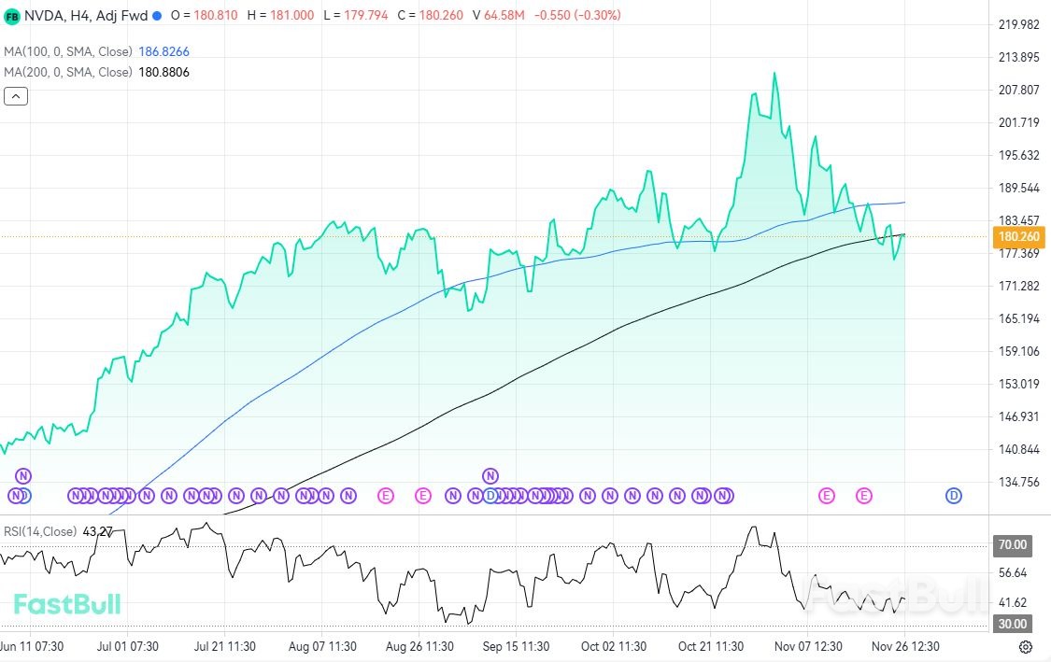Click the last pink E earnings marker
This screenshot has height=662, width=1051.
click(x=864, y=495)
